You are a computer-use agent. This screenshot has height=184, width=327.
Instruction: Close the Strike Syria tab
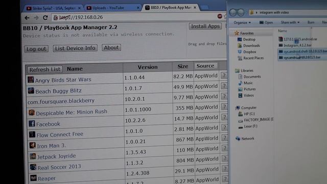pos(79,8)
